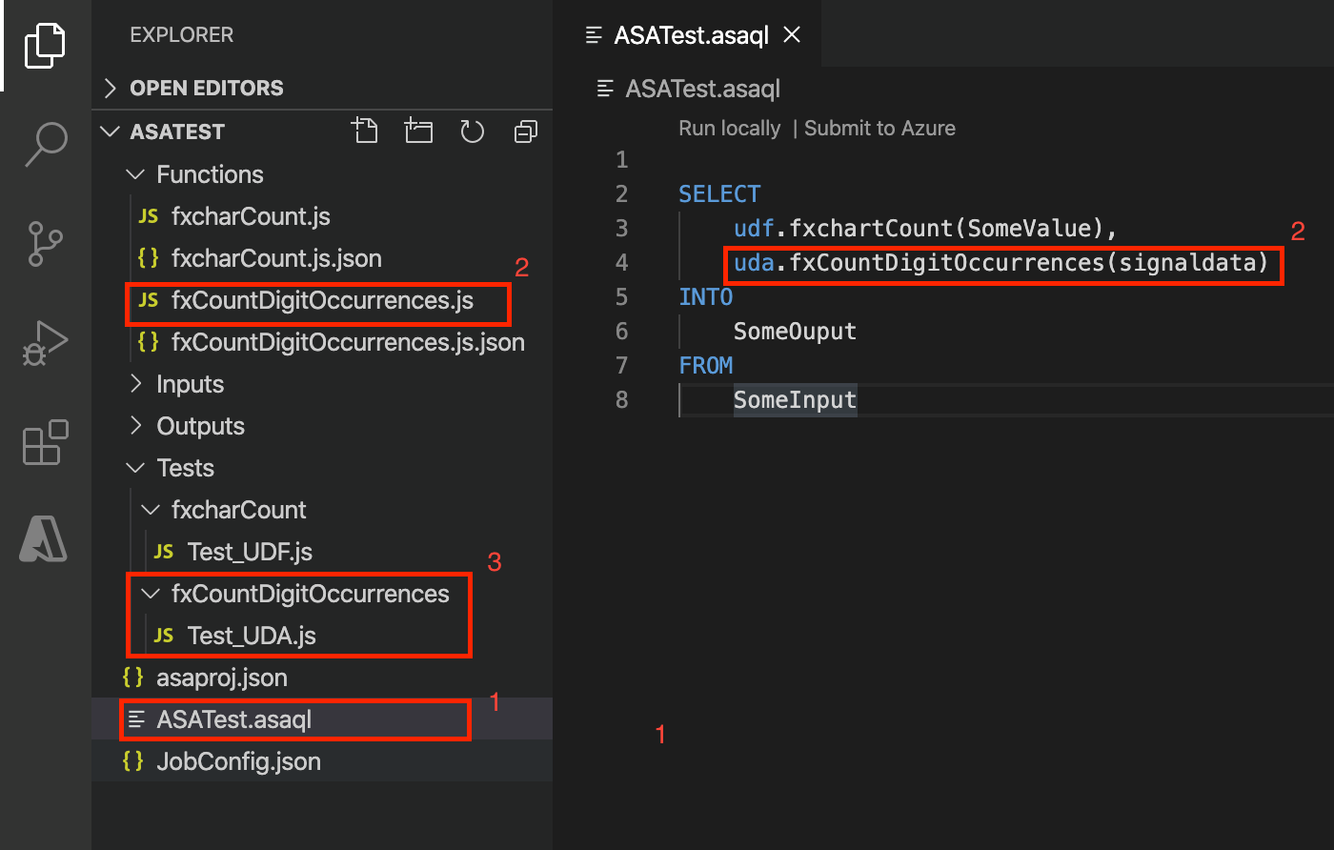Viewport: 1334px width, 850px height.
Task: Refresh the ASATEST explorer tree
Action: 473,131
